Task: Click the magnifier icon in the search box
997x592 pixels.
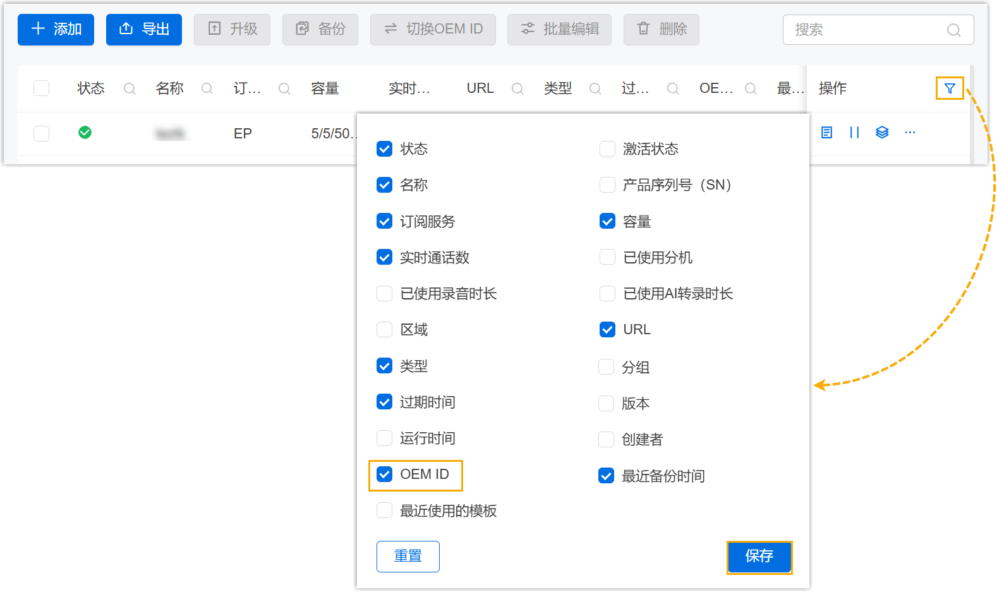Action: (953, 30)
